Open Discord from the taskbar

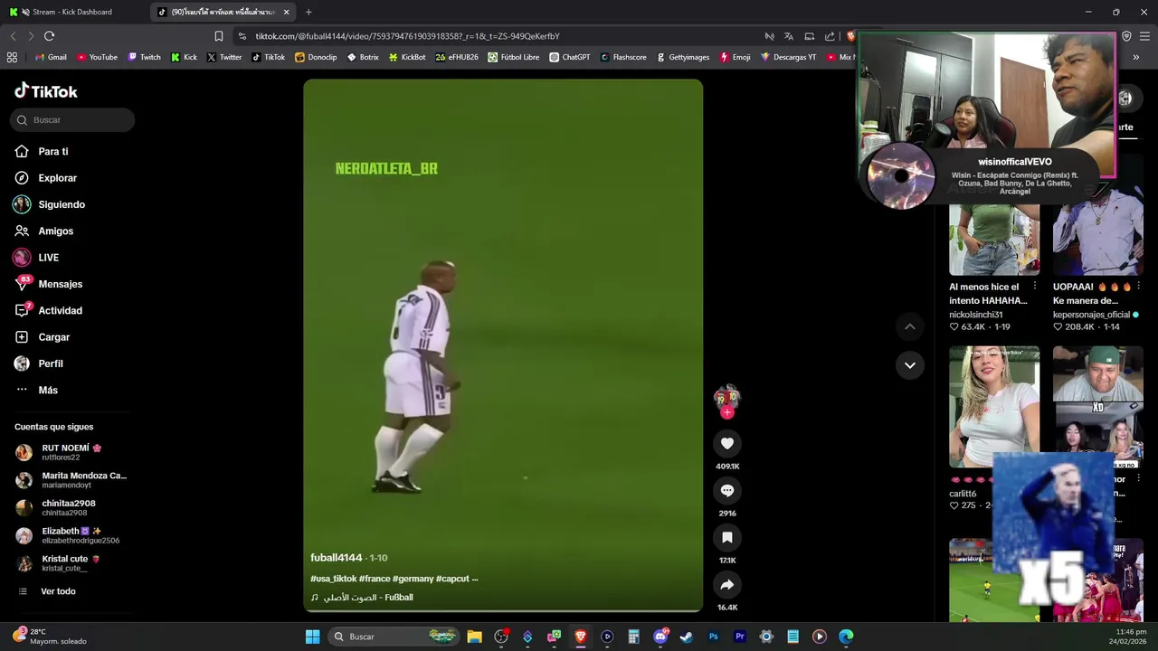[x=660, y=637]
